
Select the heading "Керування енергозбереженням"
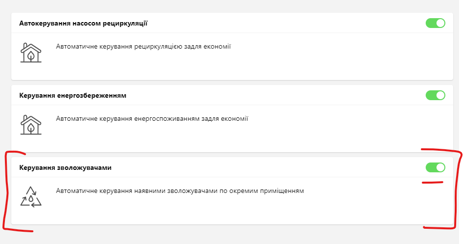[73, 95]
